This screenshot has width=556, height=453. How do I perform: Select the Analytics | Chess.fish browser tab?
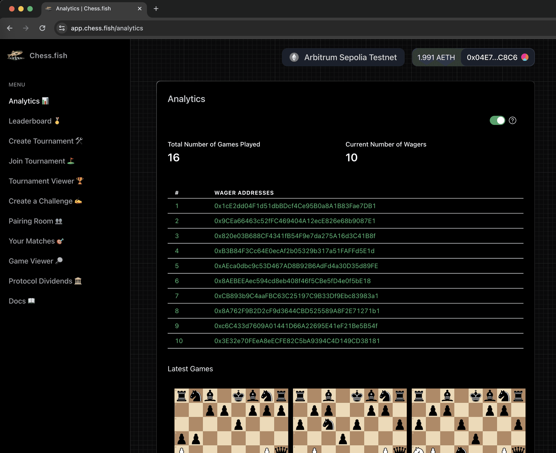(94, 9)
